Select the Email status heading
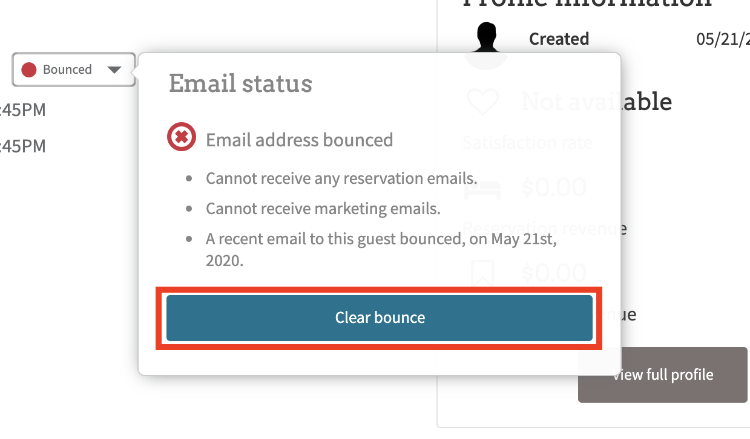The width and height of the screenshot is (750, 439). tap(240, 83)
